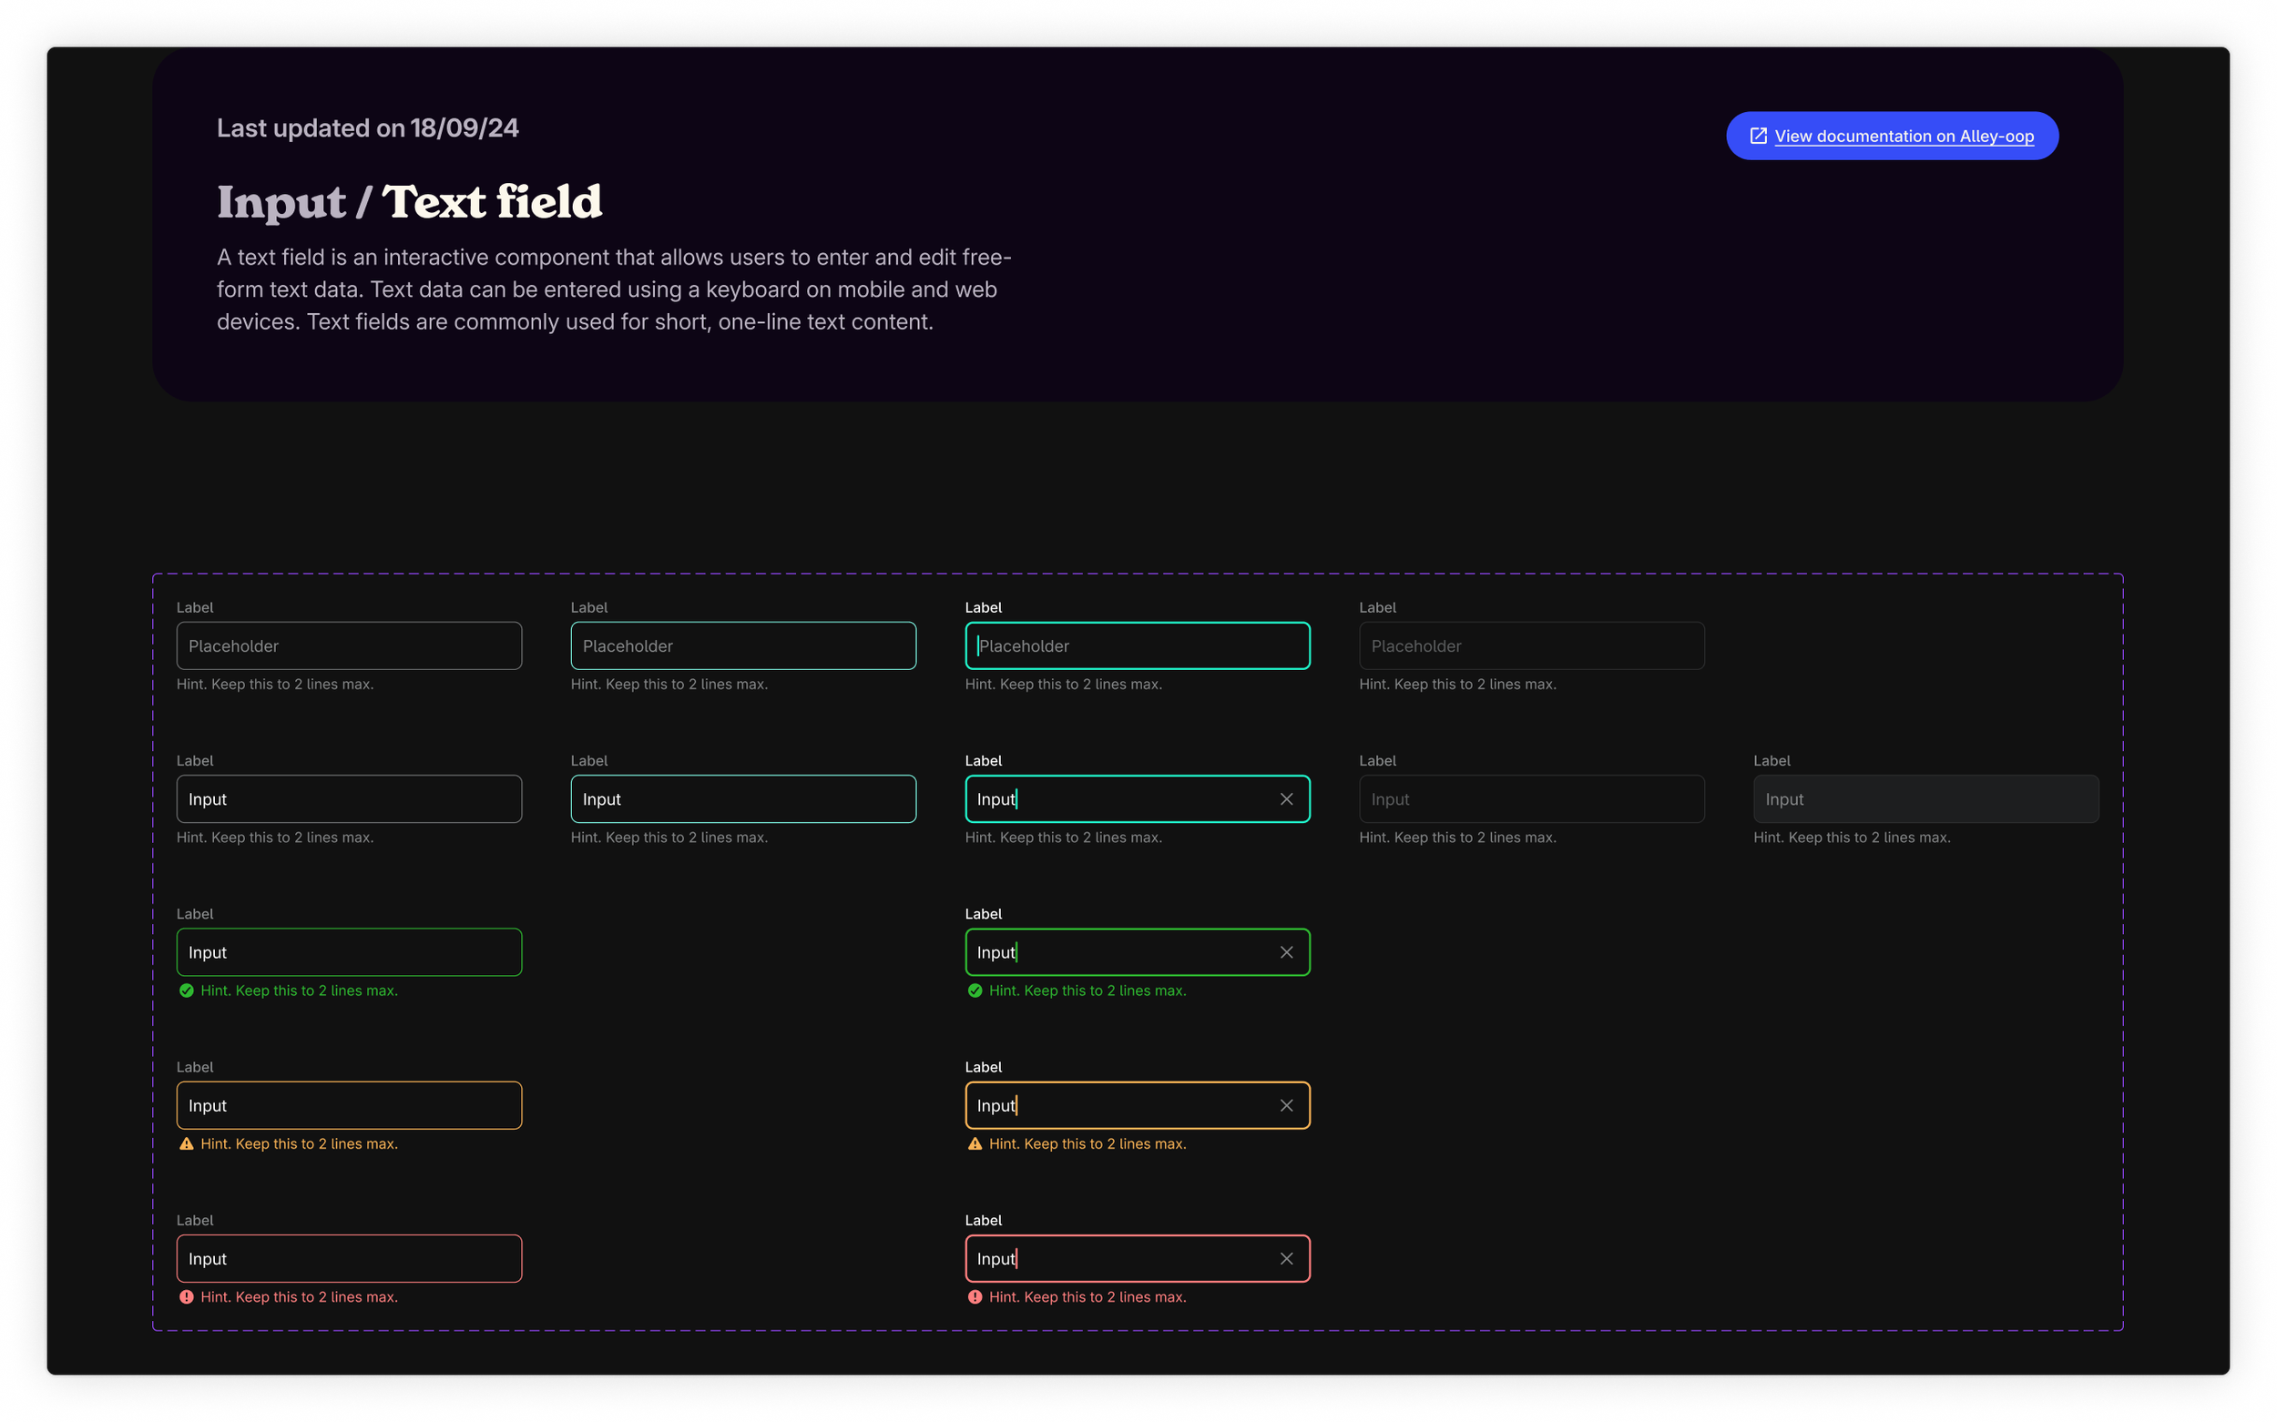Image resolution: width=2277 pixels, height=1422 pixels.
Task: Click the clear X in the teal focused Input field
Action: 1286,799
